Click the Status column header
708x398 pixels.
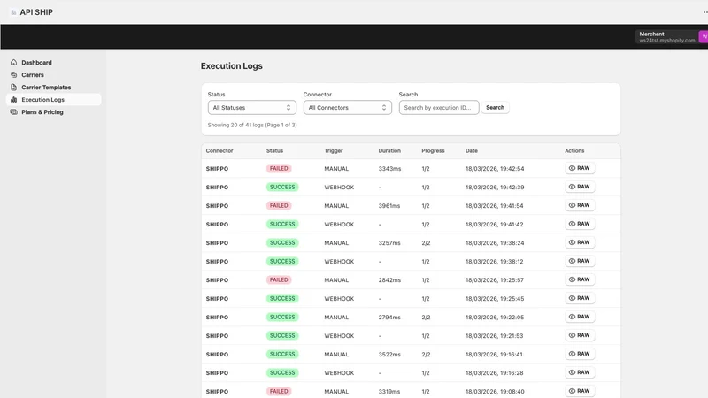(x=274, y=150)
